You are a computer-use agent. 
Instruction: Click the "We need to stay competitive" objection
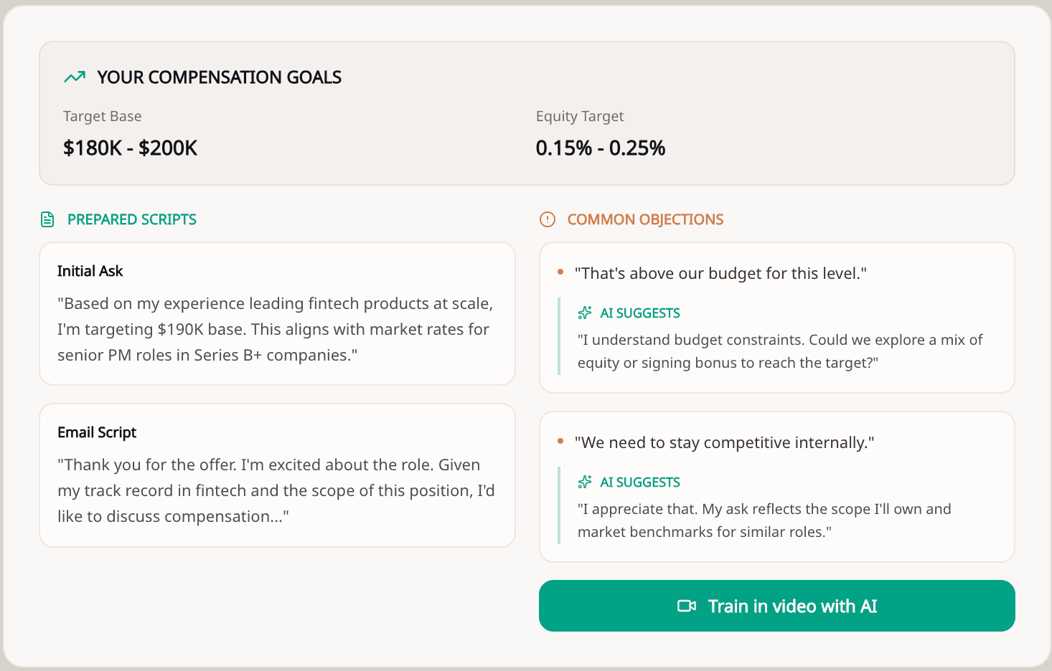click(724, 442)
